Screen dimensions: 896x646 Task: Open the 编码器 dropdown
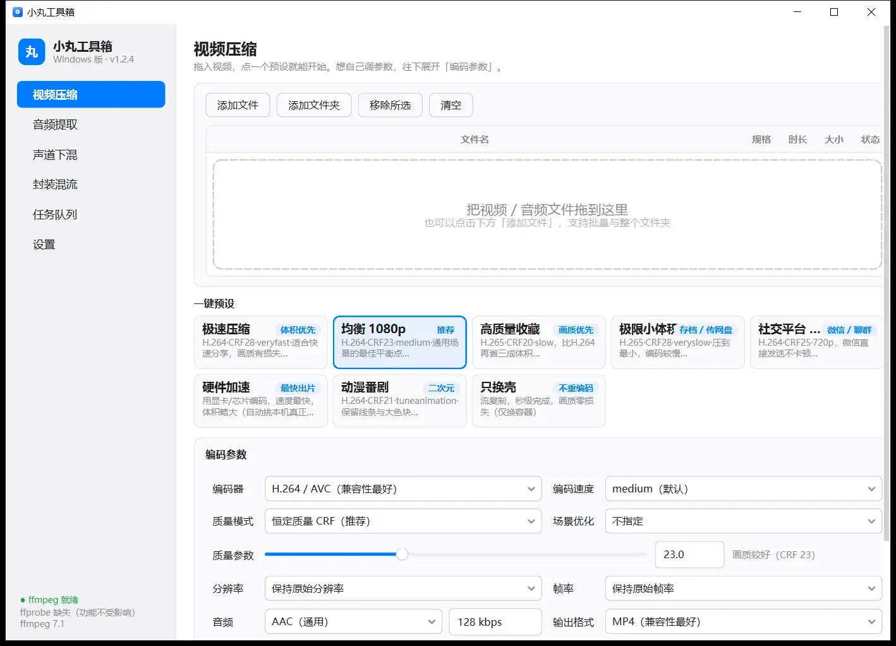[403, 489]
